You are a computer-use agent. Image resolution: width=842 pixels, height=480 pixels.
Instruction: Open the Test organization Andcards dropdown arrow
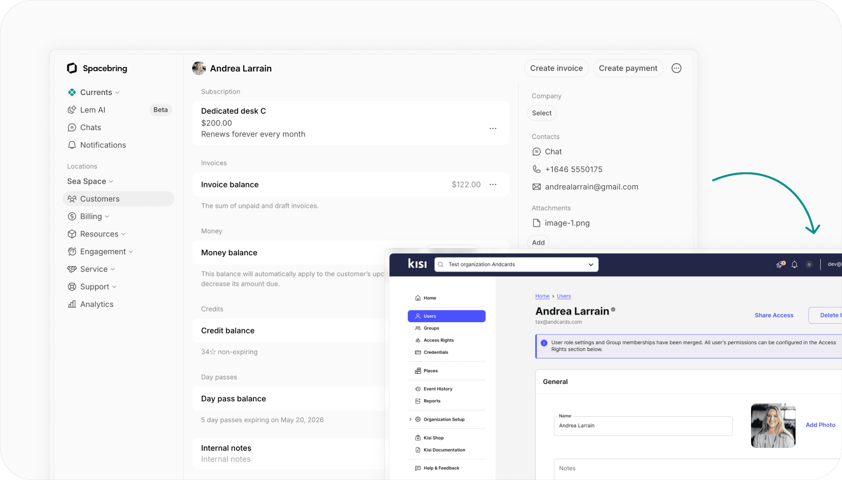591,265
